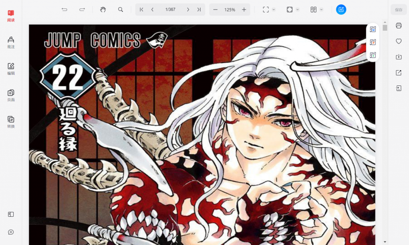This screenshot has height=245, width=409.
Task: Click the download/save-to-device icon
Action: pyautogui.click(x=399, y=57)
